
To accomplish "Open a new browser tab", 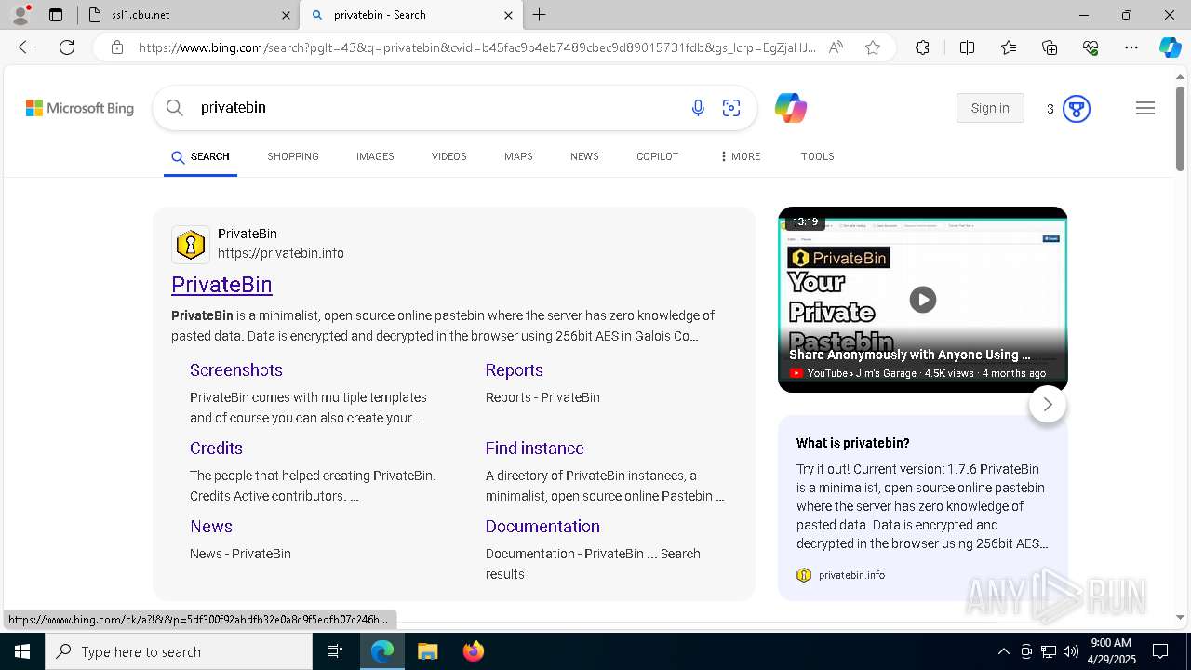I will tap(540, 15).
